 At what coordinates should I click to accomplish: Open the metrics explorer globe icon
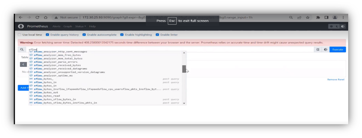325,50
